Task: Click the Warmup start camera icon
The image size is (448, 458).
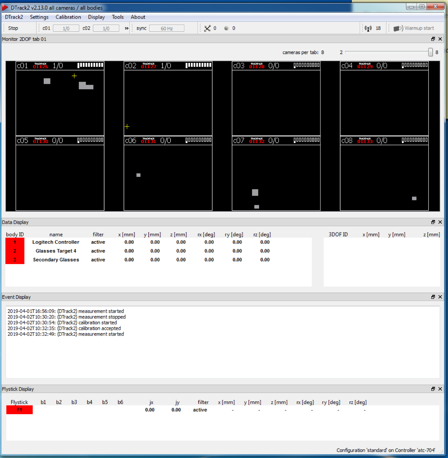Action: [x=398, y=28]
